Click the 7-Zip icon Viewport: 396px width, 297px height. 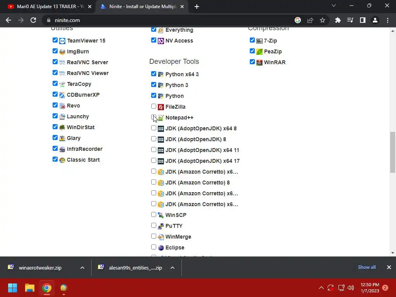pyautogui.click(x=259, y=41)
